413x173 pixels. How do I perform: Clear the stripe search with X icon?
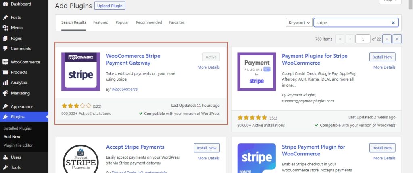point(393,23)
